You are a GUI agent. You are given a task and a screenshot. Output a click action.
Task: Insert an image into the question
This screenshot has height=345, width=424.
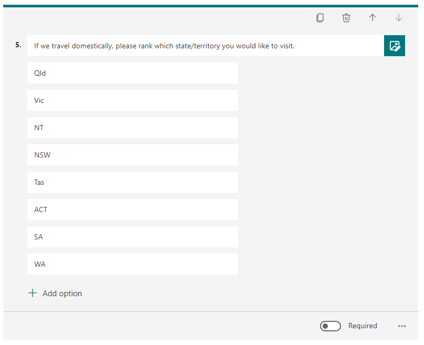(x=395, y=46)
